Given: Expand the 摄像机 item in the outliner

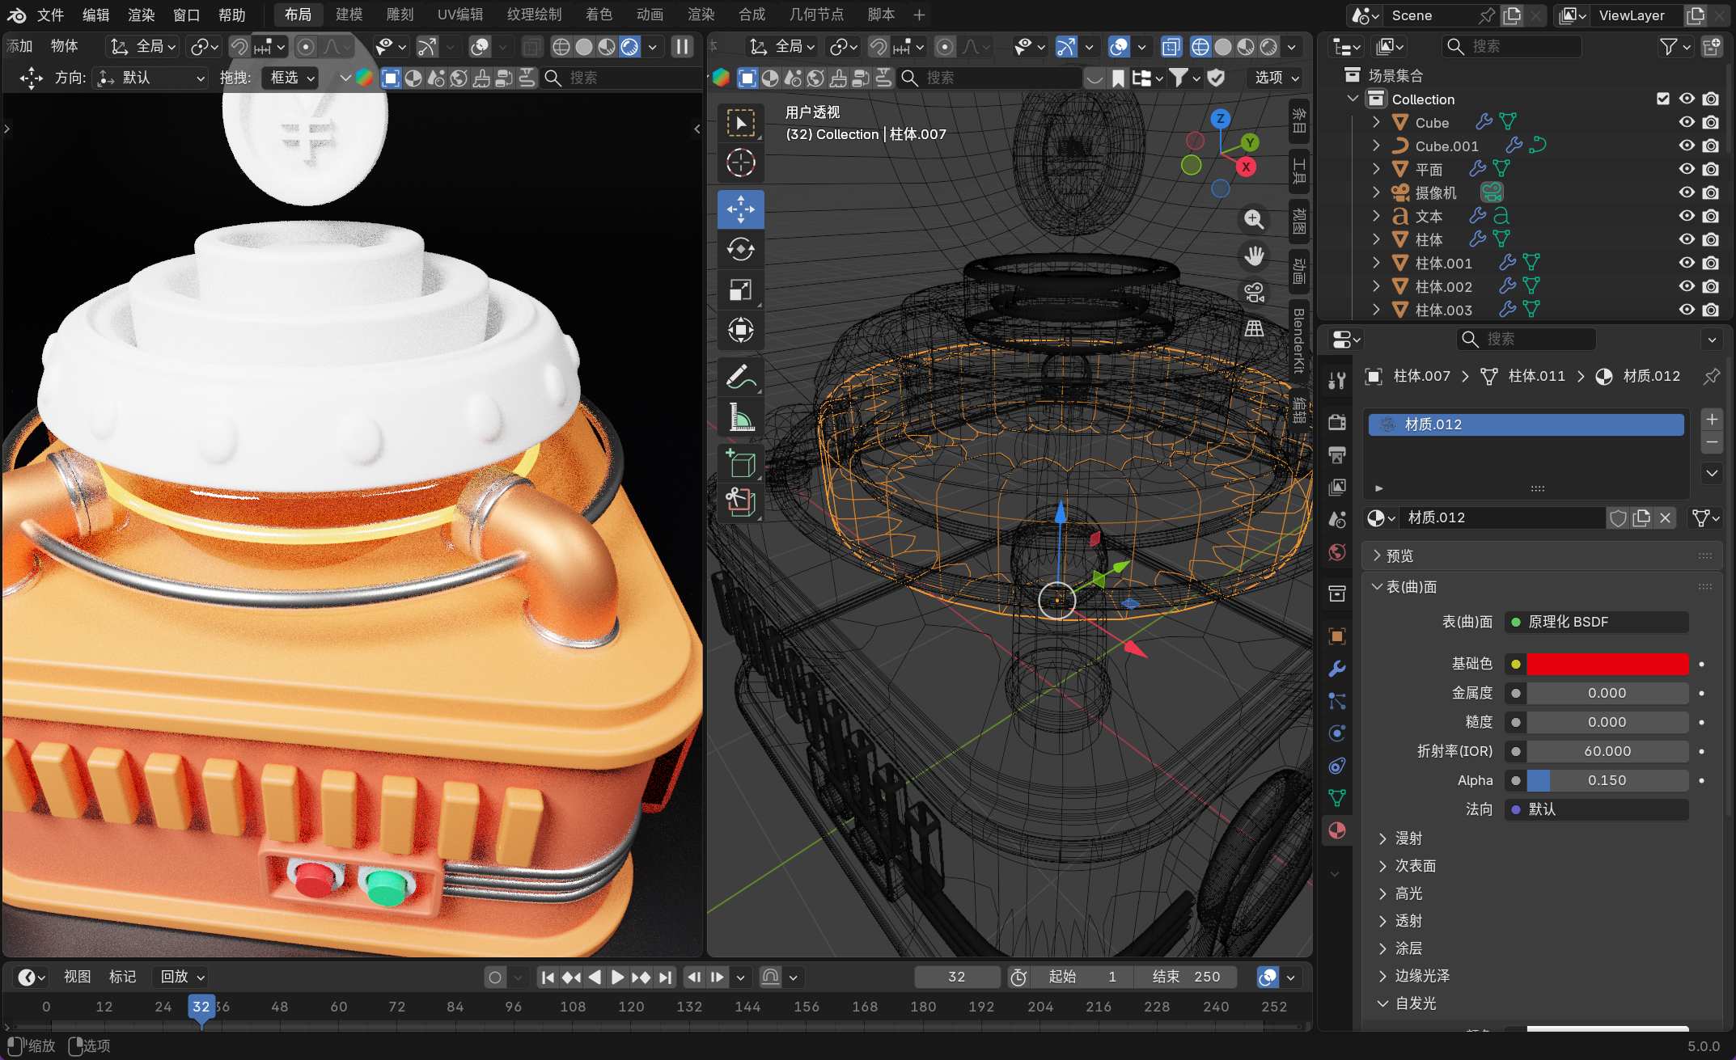Looking at the screenshot, I should (x=1376, y=192).
